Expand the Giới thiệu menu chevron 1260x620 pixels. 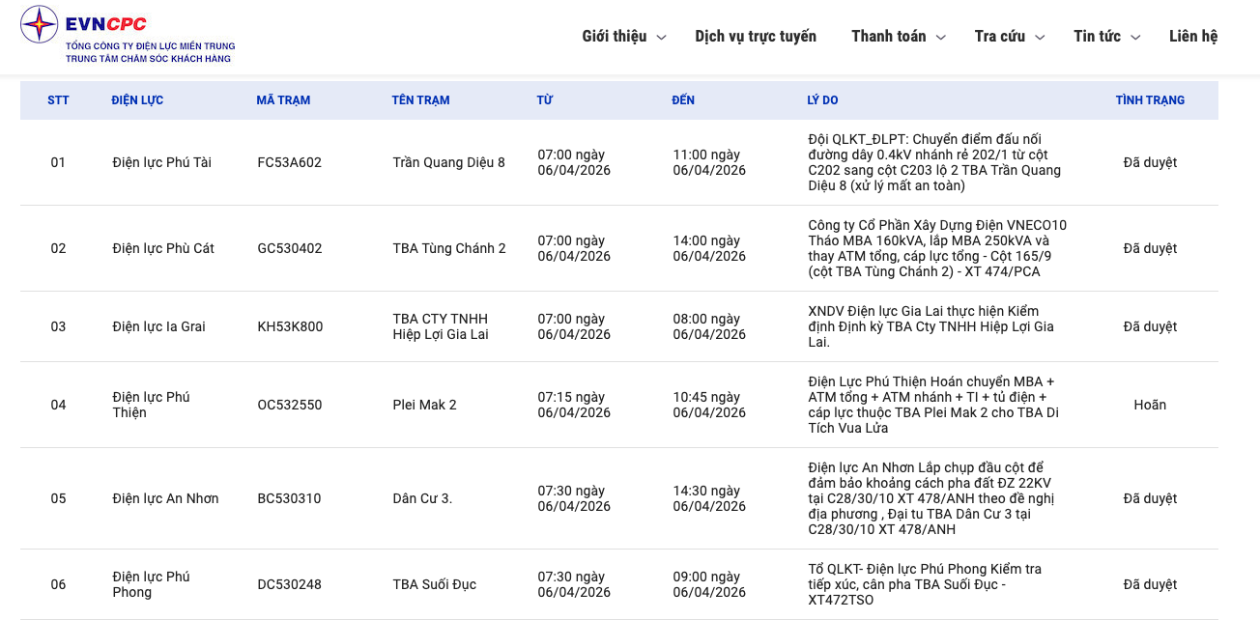(661, 38)
